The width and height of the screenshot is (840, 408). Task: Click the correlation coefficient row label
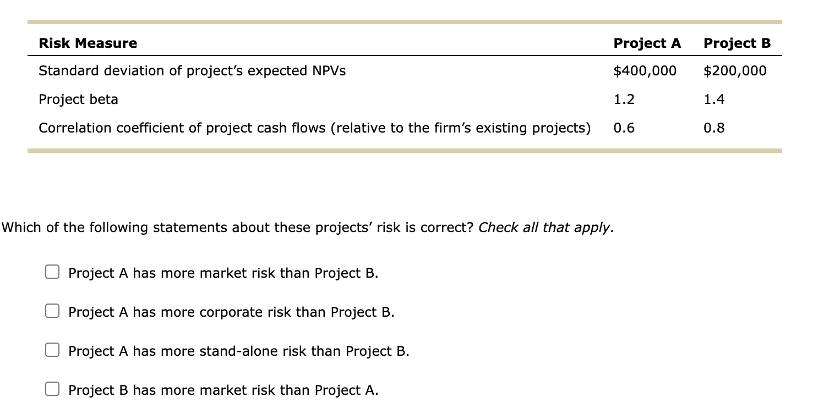coord(314,128)
